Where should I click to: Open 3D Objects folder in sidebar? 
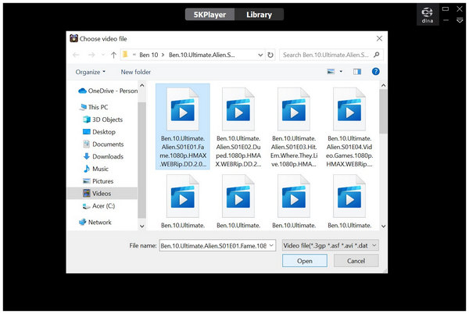(x=106, y=120)
